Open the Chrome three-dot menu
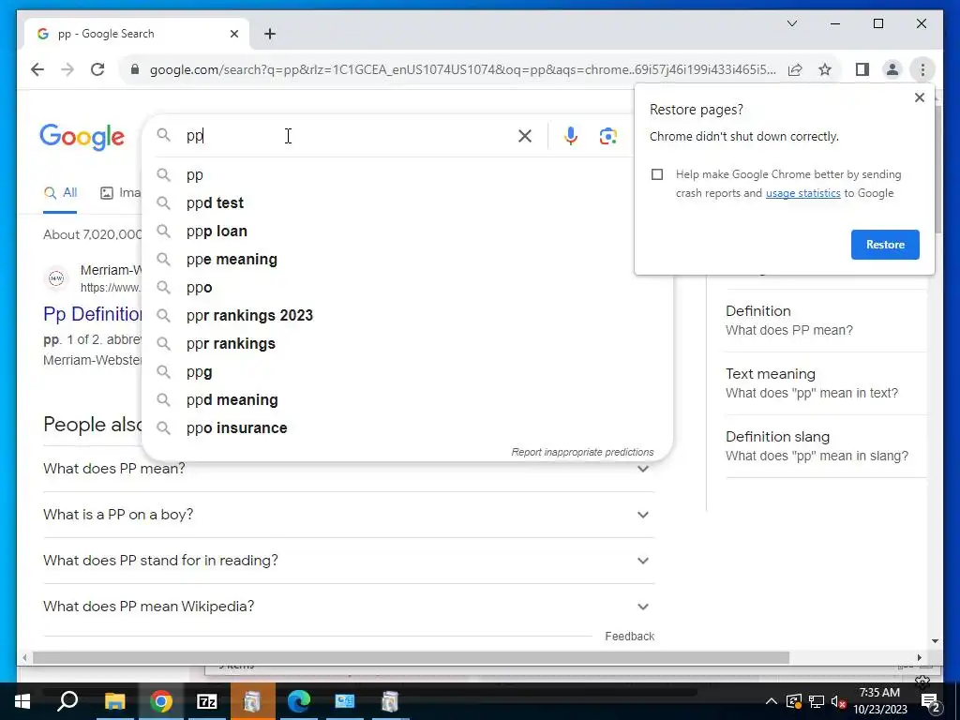 (x=922, y=69)
